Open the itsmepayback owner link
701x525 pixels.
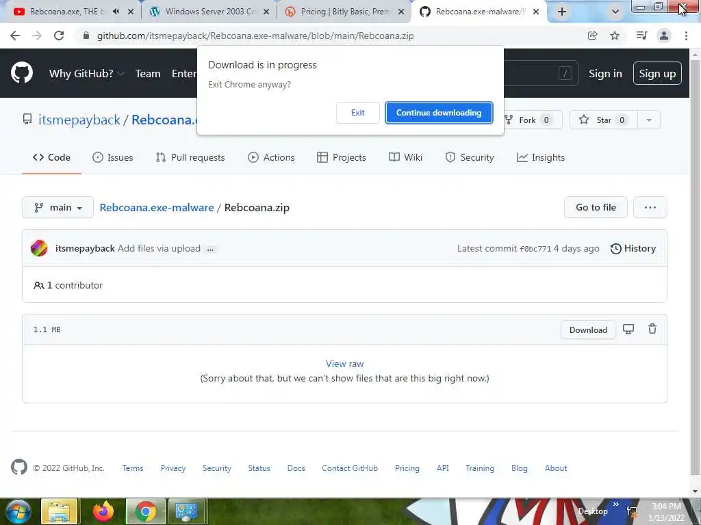pos(79,120)
